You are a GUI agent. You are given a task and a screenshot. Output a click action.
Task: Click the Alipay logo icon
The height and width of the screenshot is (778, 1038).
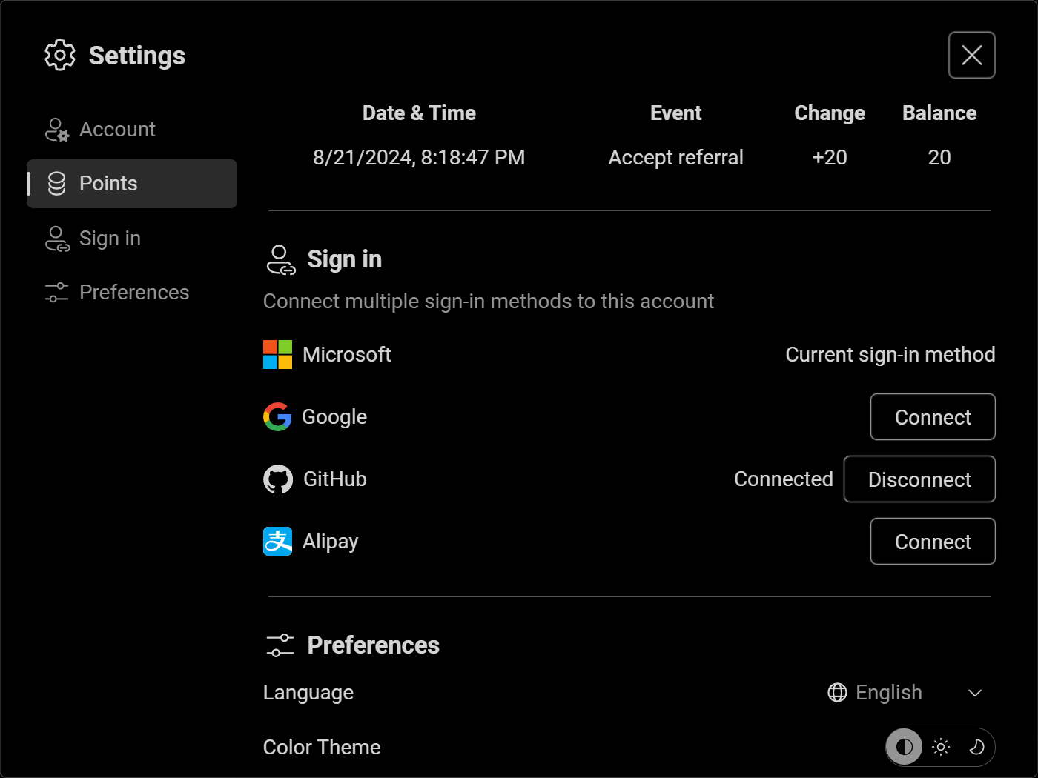(278, 542)
